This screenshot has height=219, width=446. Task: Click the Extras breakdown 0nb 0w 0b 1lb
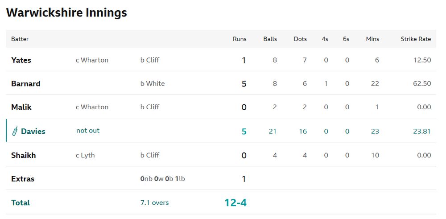(163, 179)
